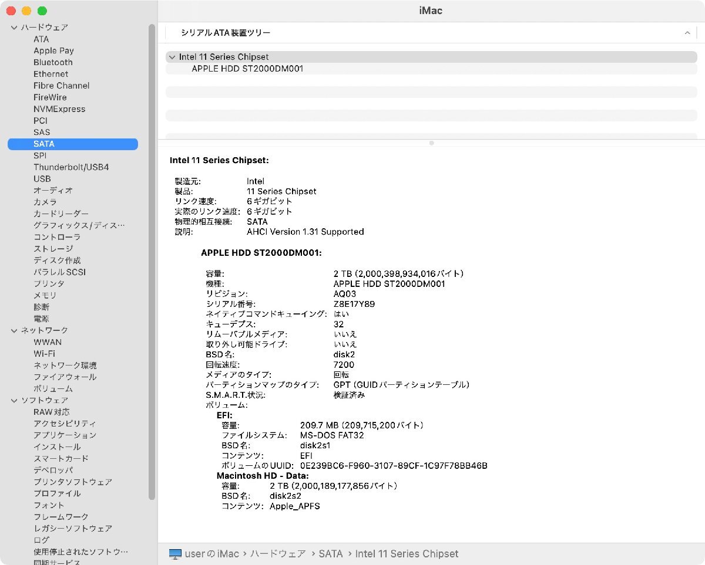Click Intel 11 Series Chipset in path bar

[x=407, y=554]
